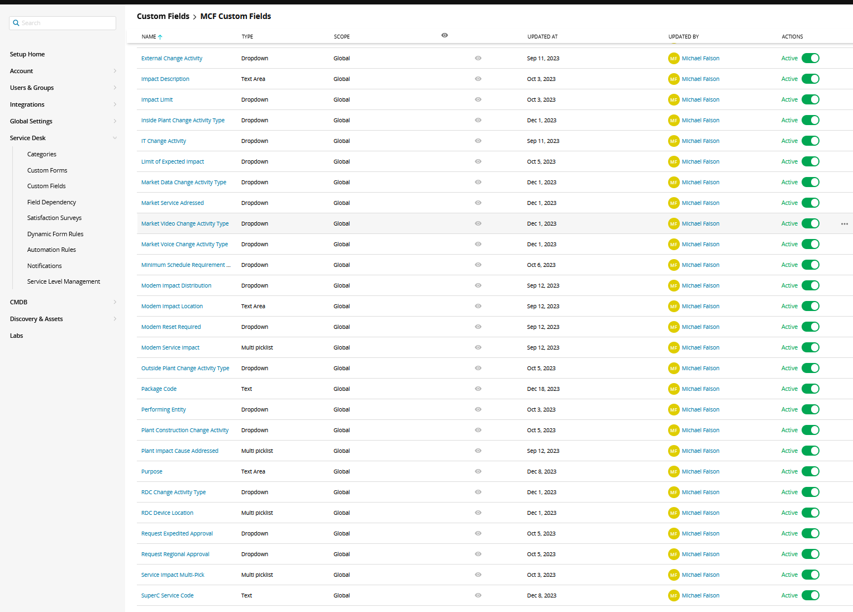Click the MF avatar in Modem Reset Required row
This screenshot has width=853, height=612.
pyautogui.click(x=674, y=327)
